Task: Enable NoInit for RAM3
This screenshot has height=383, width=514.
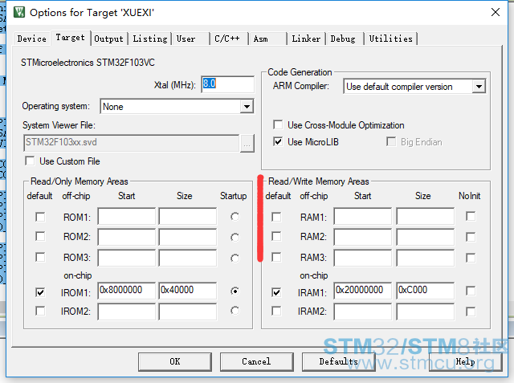Action: click(x=471, y=258)
